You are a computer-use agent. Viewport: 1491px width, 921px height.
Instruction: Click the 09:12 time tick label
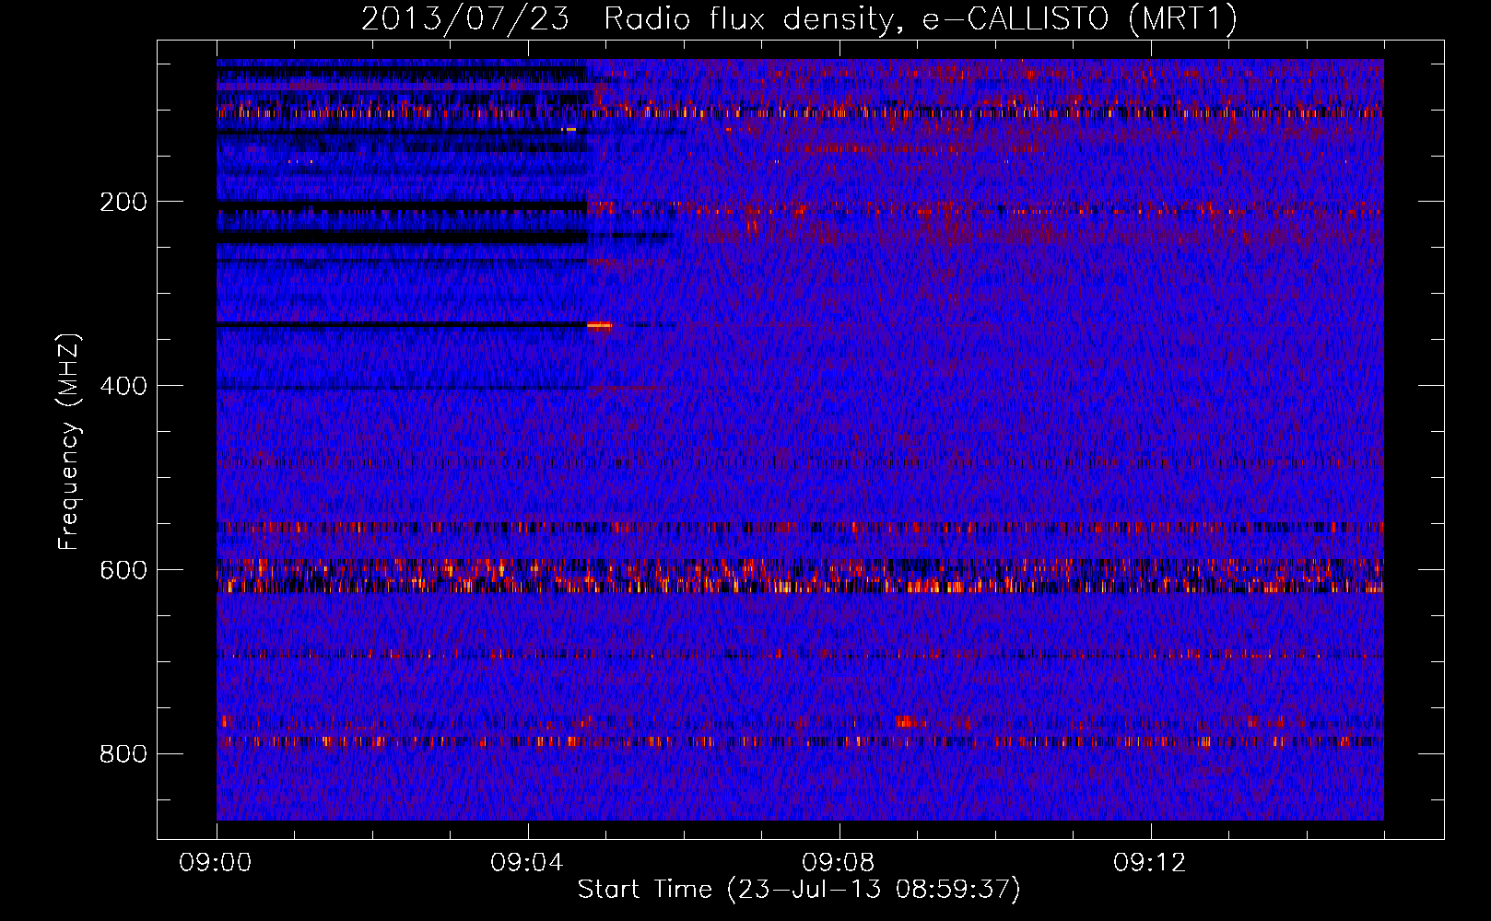pyautogui.click(x=1150, y=863)
